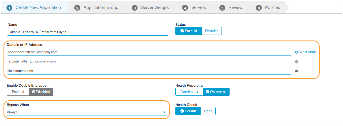This screenshot has height=126, width=343.
Task: Turn on Enable Double Encryption
Action: (18, 92)
